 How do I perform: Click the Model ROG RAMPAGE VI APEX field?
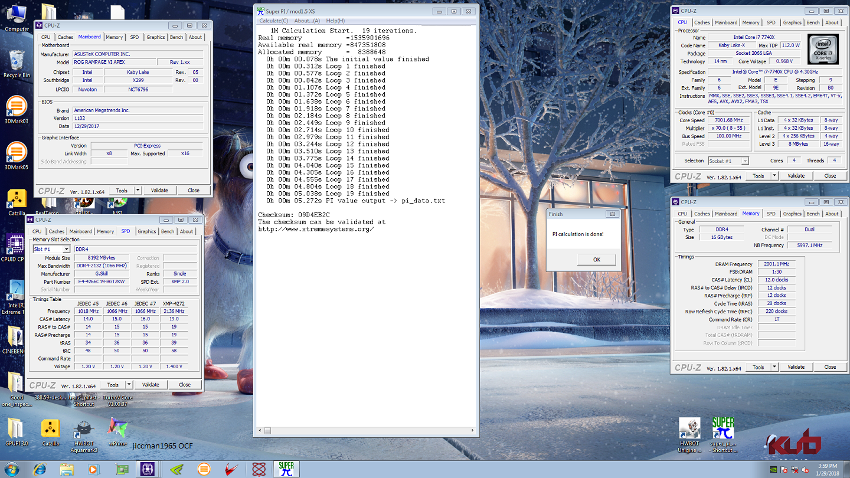115,62
